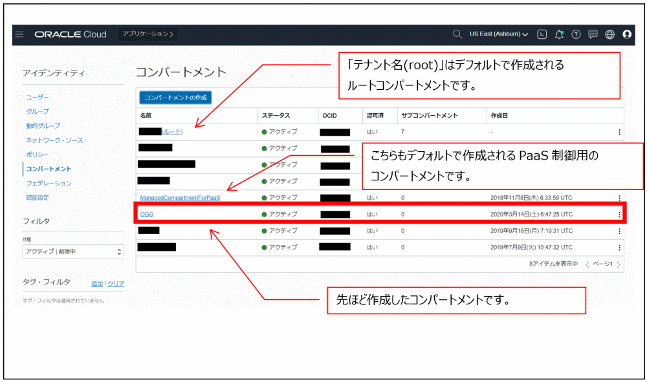
Task: Open the アプリケーション breadcrumb menu
Action: click(148, 34)
